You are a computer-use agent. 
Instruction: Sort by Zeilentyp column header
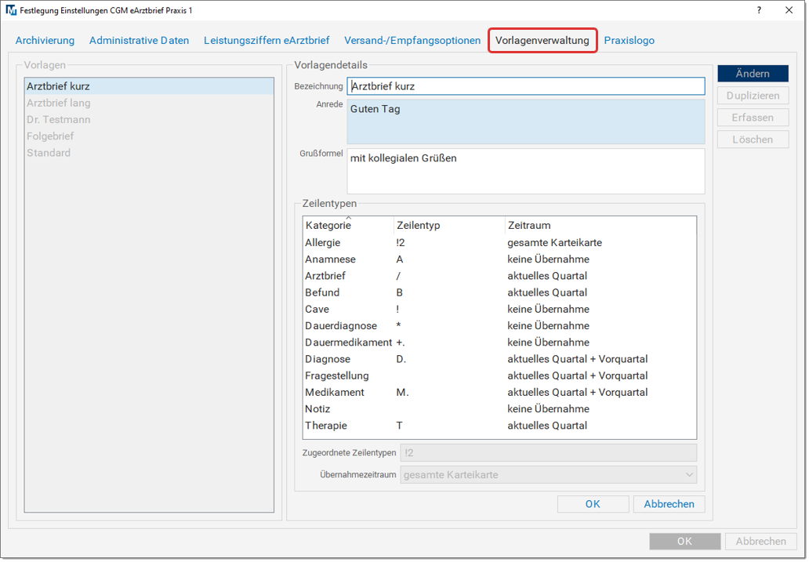pos(449,225)
